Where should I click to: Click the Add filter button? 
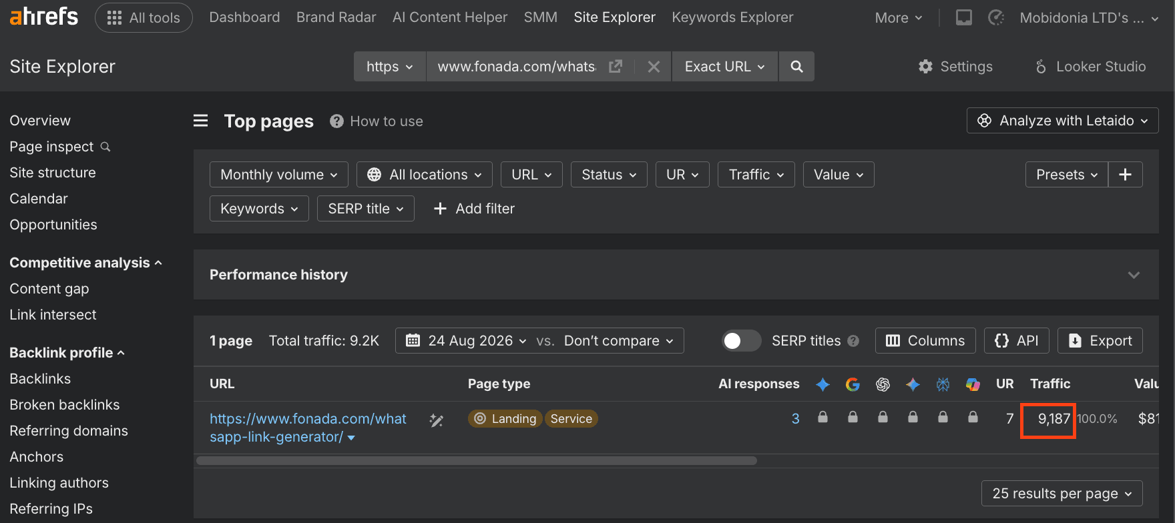(x=474, y=209)
